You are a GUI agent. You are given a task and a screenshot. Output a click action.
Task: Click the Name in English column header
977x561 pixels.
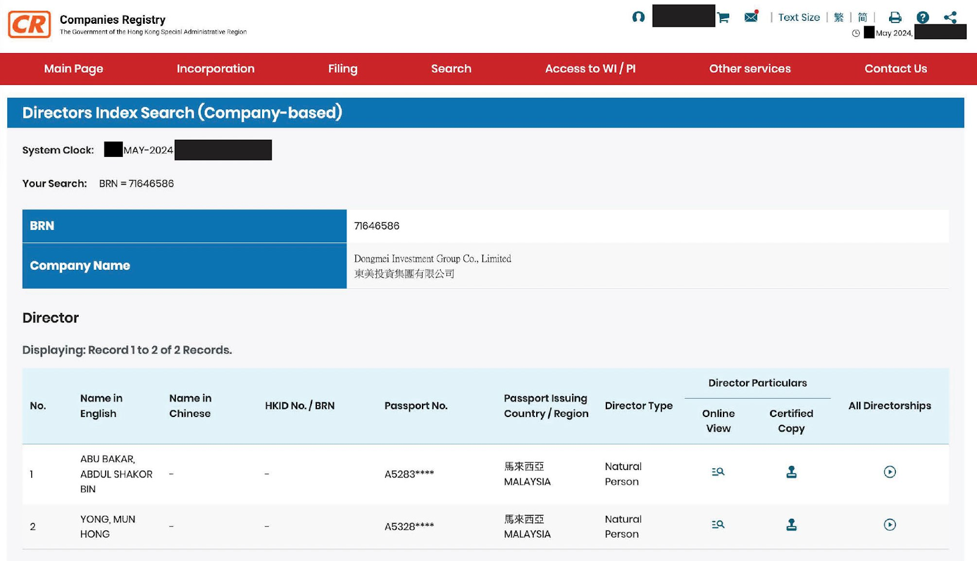101,405
